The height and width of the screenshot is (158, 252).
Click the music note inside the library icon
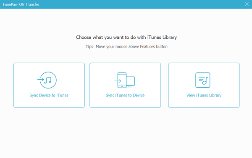click(x=205, y=81)
